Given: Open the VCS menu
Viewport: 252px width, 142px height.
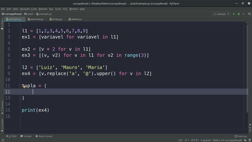Looking at the screenshot, I should [65, 9].
